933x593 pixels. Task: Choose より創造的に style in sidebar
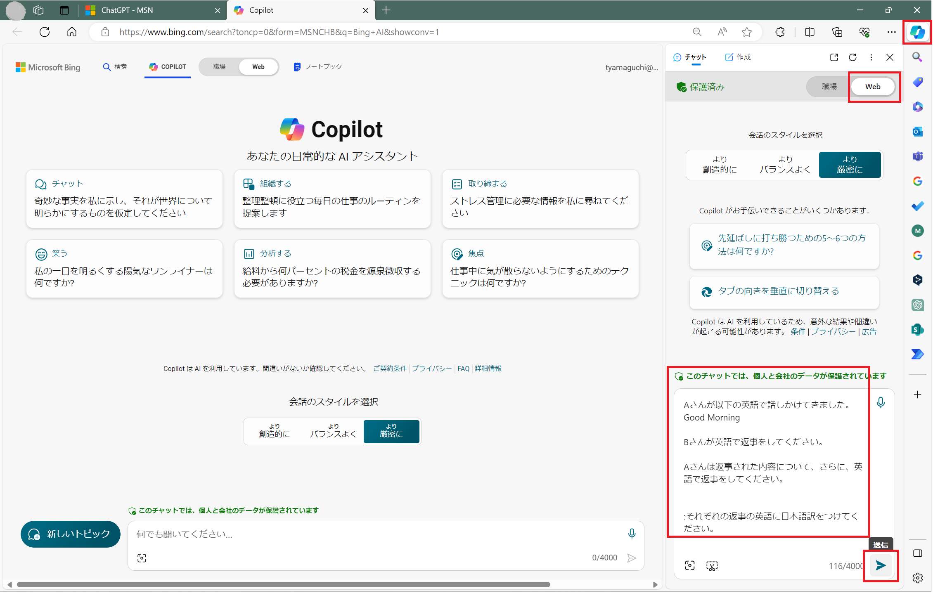click(720, 165)
